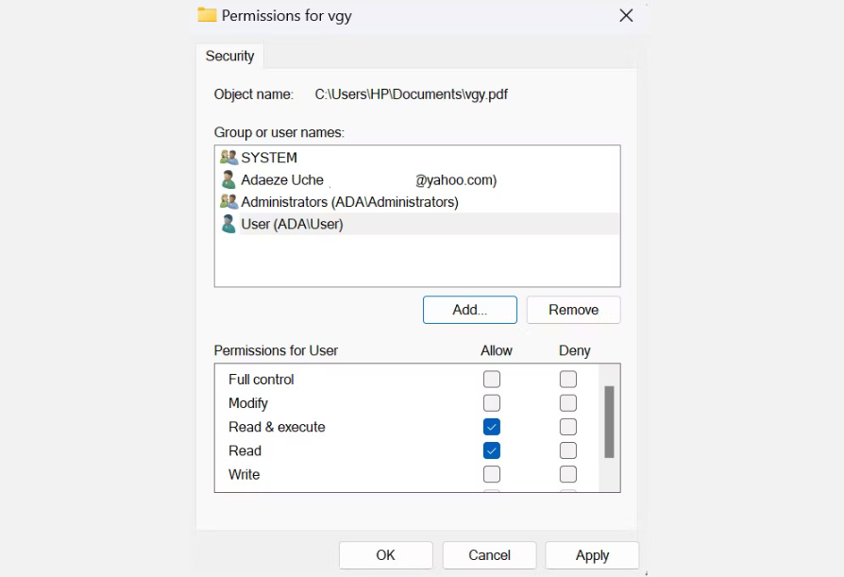Screen dimensions: 844x577
Task: Select Administrators (ADA\Administrators) entry
Action: click(x=349, y=202)
